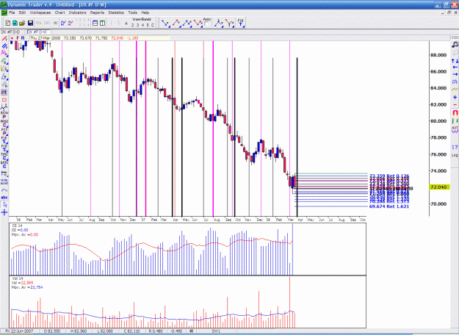459x335 pixels.
Task: Open the Reports menu
Action: point(97,12)
